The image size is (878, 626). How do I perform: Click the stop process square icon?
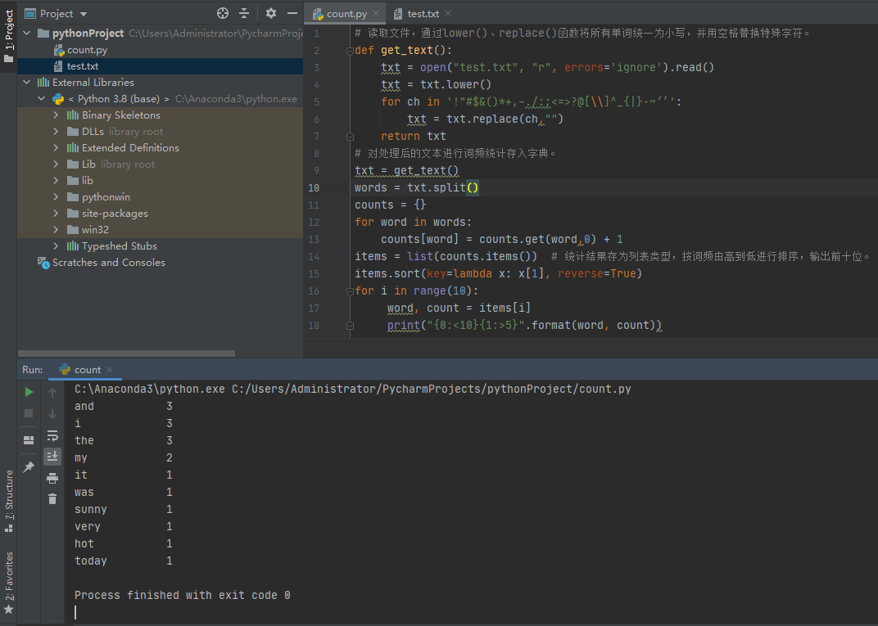pyautogui.click(x=29, y=413)
